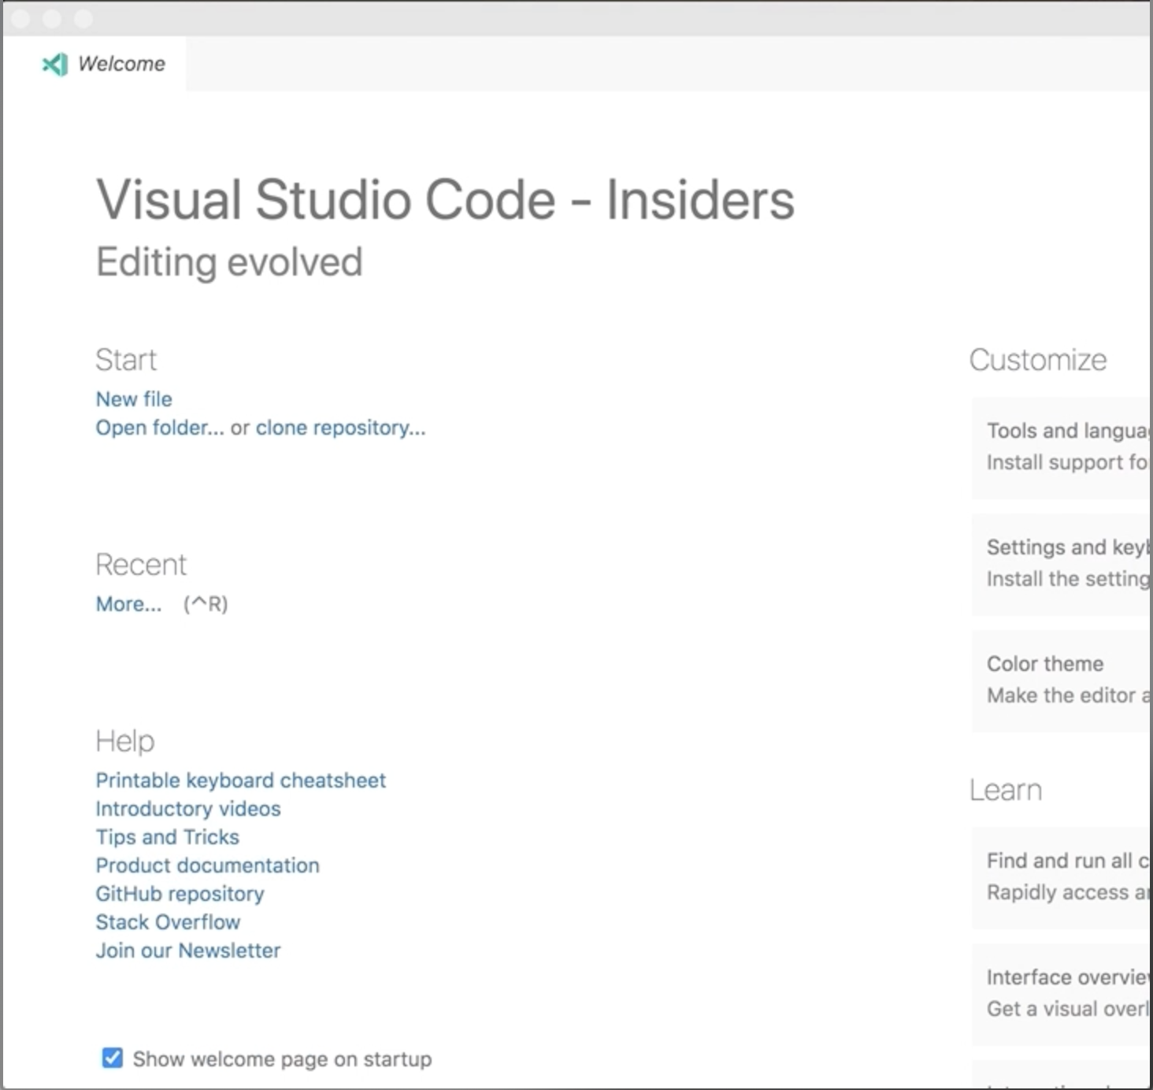Open the Stack Overflow link
Viewport: 1153px width, 1090px height.
(168, 922)
